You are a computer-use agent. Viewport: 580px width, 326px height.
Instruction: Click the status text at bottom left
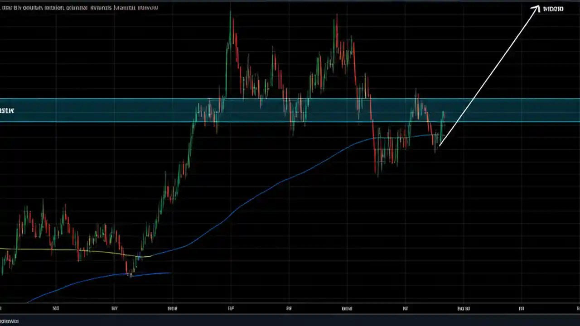tap(9, 321)
